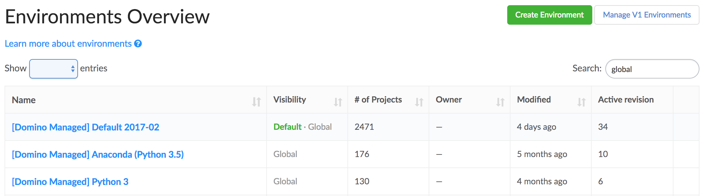The image size is (704, 196).
Task: Open [Domino Managed] Python 3 environment
Action: coord(70,182)
